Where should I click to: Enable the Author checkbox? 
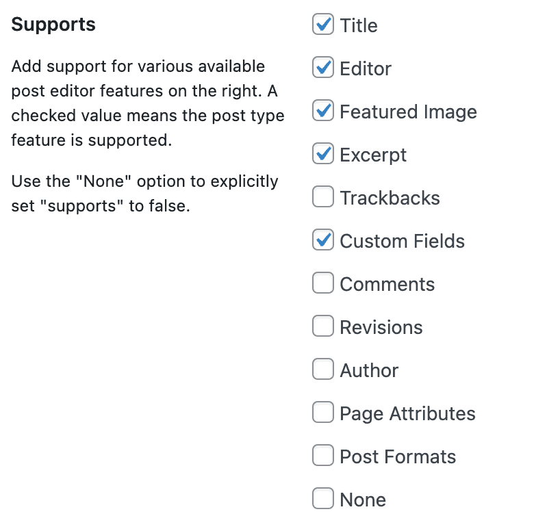click(x=323, y=370)
